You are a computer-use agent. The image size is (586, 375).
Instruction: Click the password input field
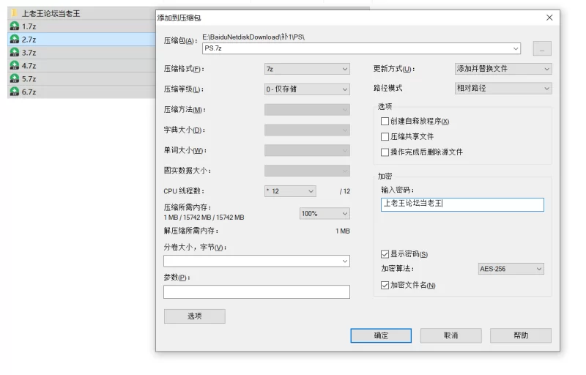(x=462, y=205)
